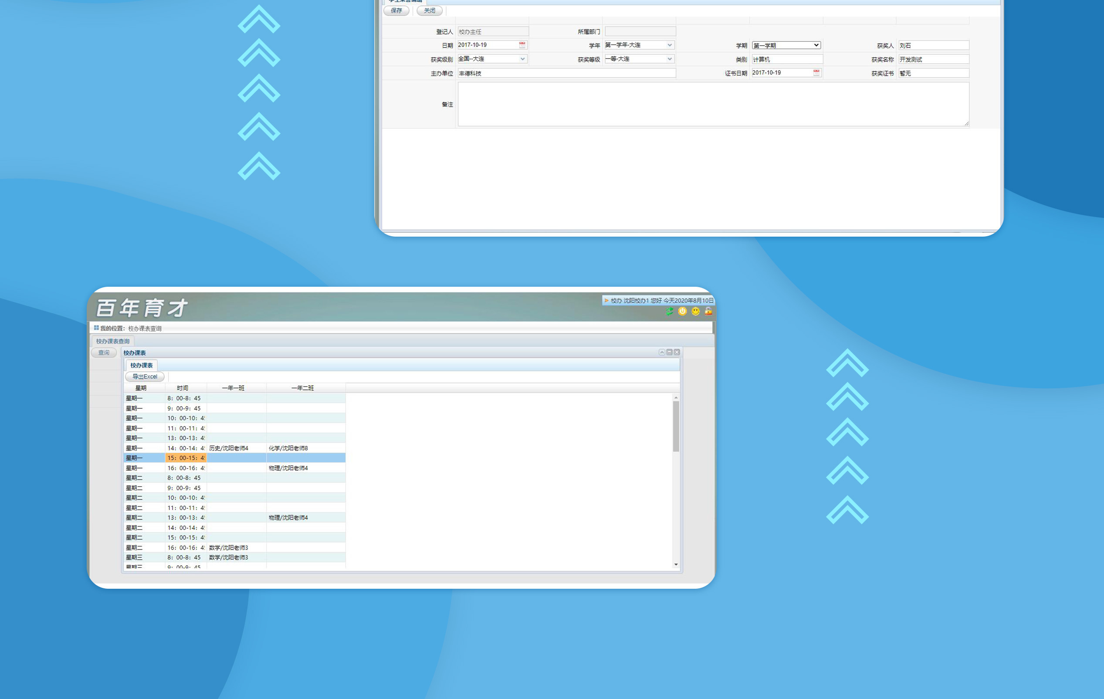Select the inner 校办课表 tab
Screen dimensions: 1104x699
[x=141, y=366]
